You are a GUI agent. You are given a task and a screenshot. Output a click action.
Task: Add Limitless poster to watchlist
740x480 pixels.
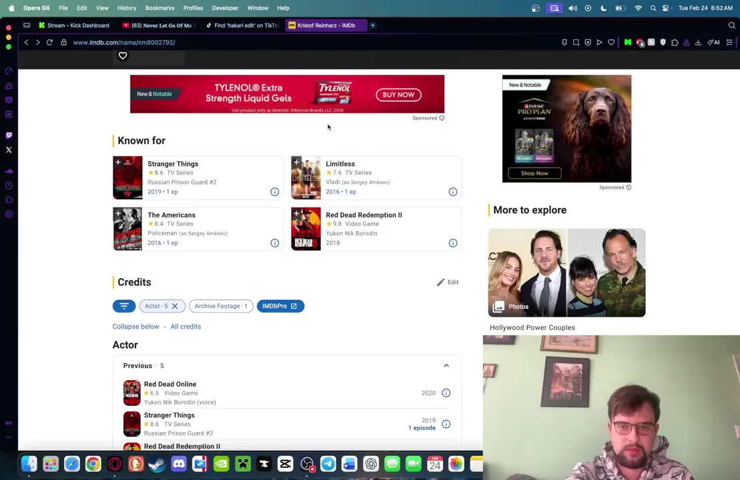point(296,162)
